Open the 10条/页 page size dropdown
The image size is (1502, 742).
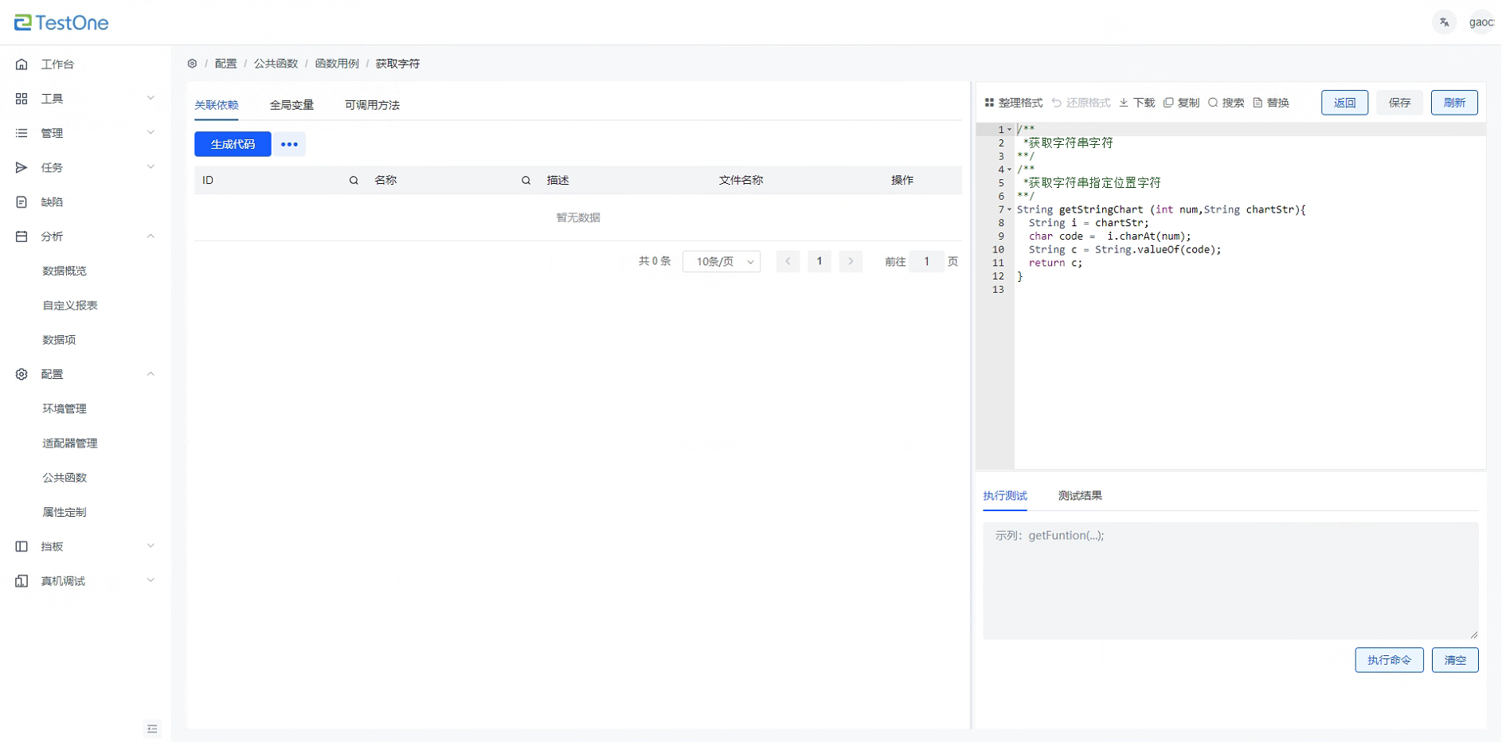[722, 261]
